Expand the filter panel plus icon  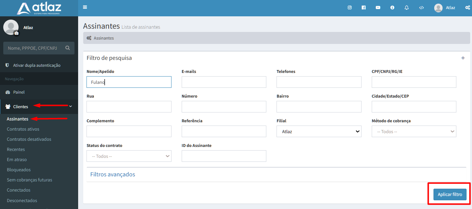click(x=463, y=58)
